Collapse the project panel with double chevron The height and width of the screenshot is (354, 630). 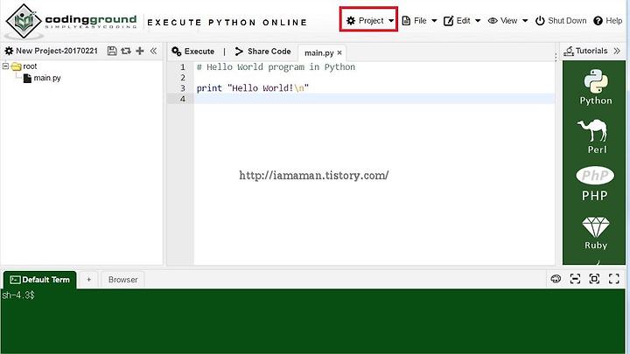(153, 51)
